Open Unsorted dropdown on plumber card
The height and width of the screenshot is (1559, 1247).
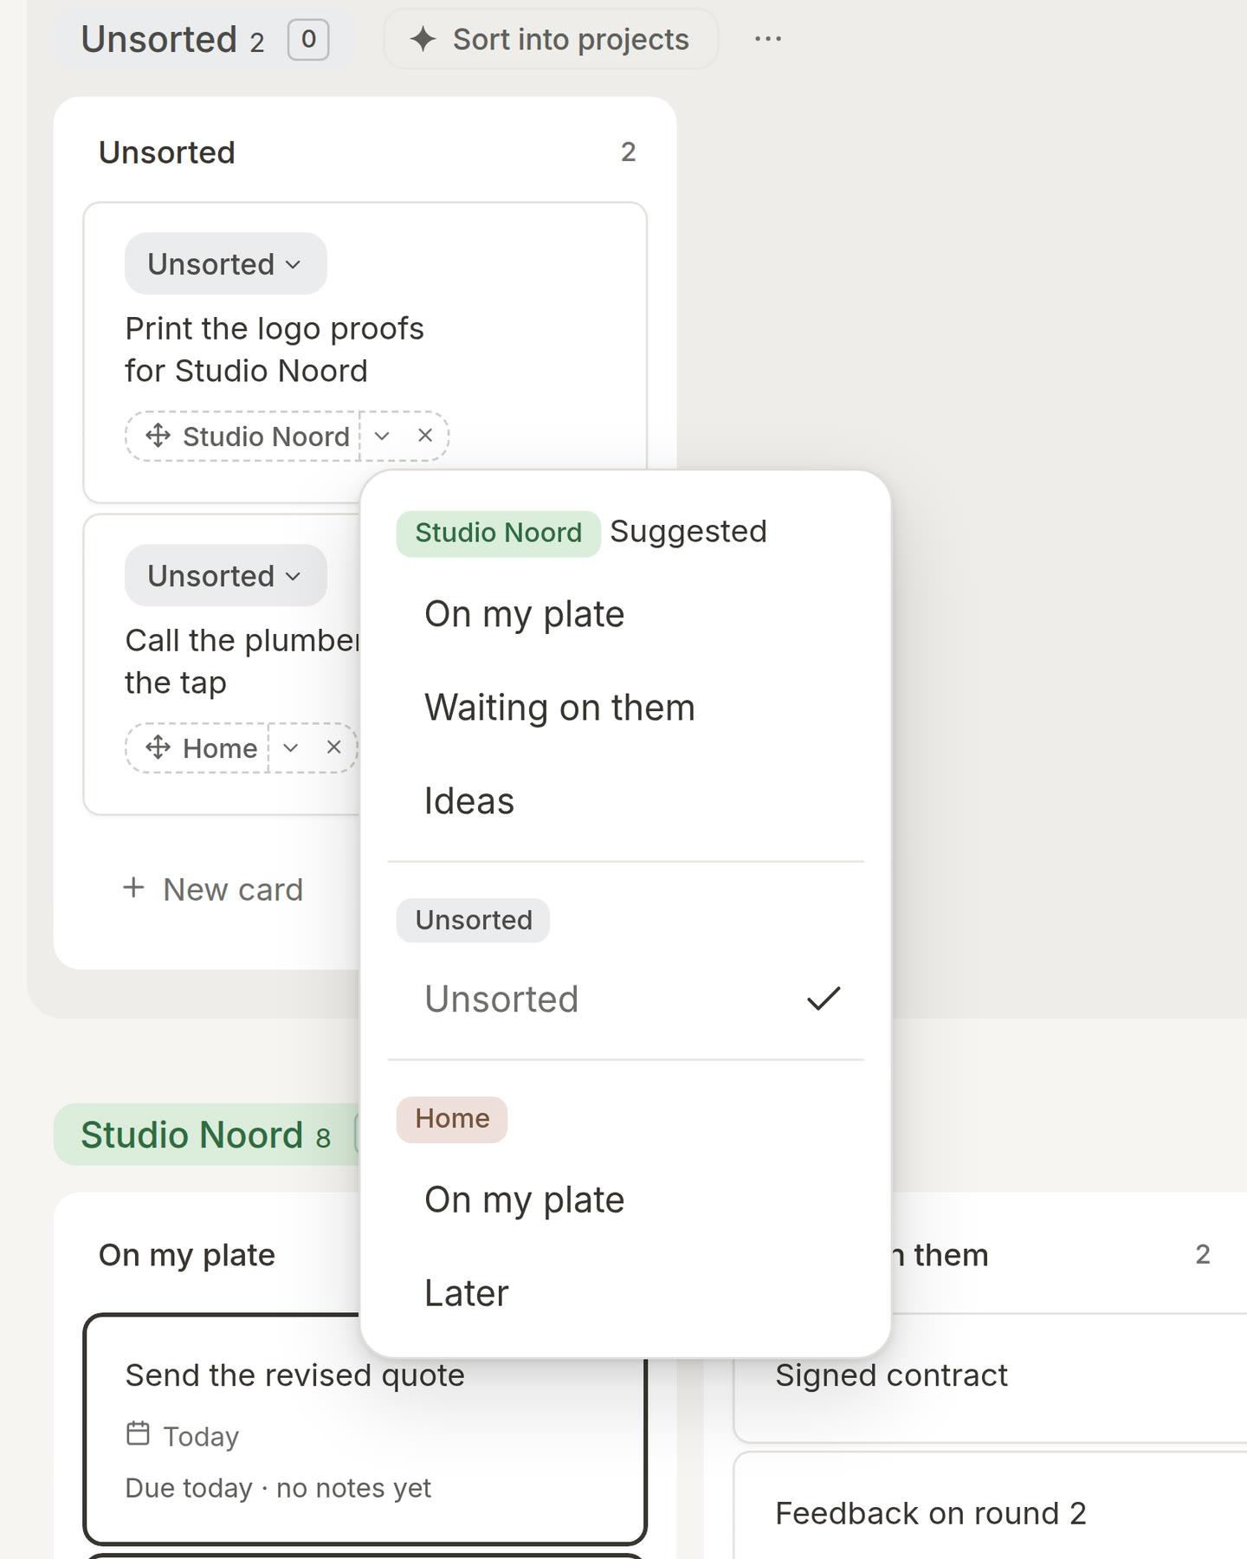226,575
